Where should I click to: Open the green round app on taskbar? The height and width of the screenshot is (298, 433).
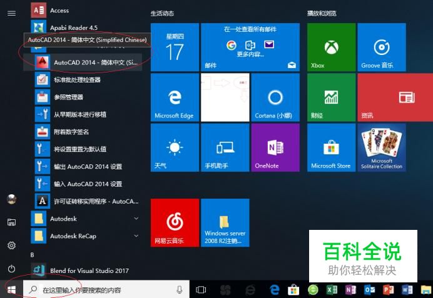click(313, 290)
